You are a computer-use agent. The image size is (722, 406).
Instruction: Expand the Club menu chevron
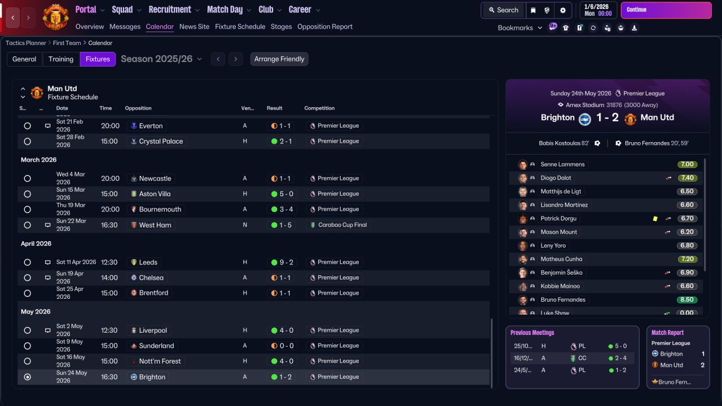[x=279, y=10]
